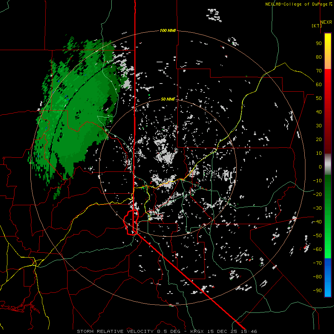Click the "60" scale value
Screen dimensions: 334x334
(x=319, y=85)
